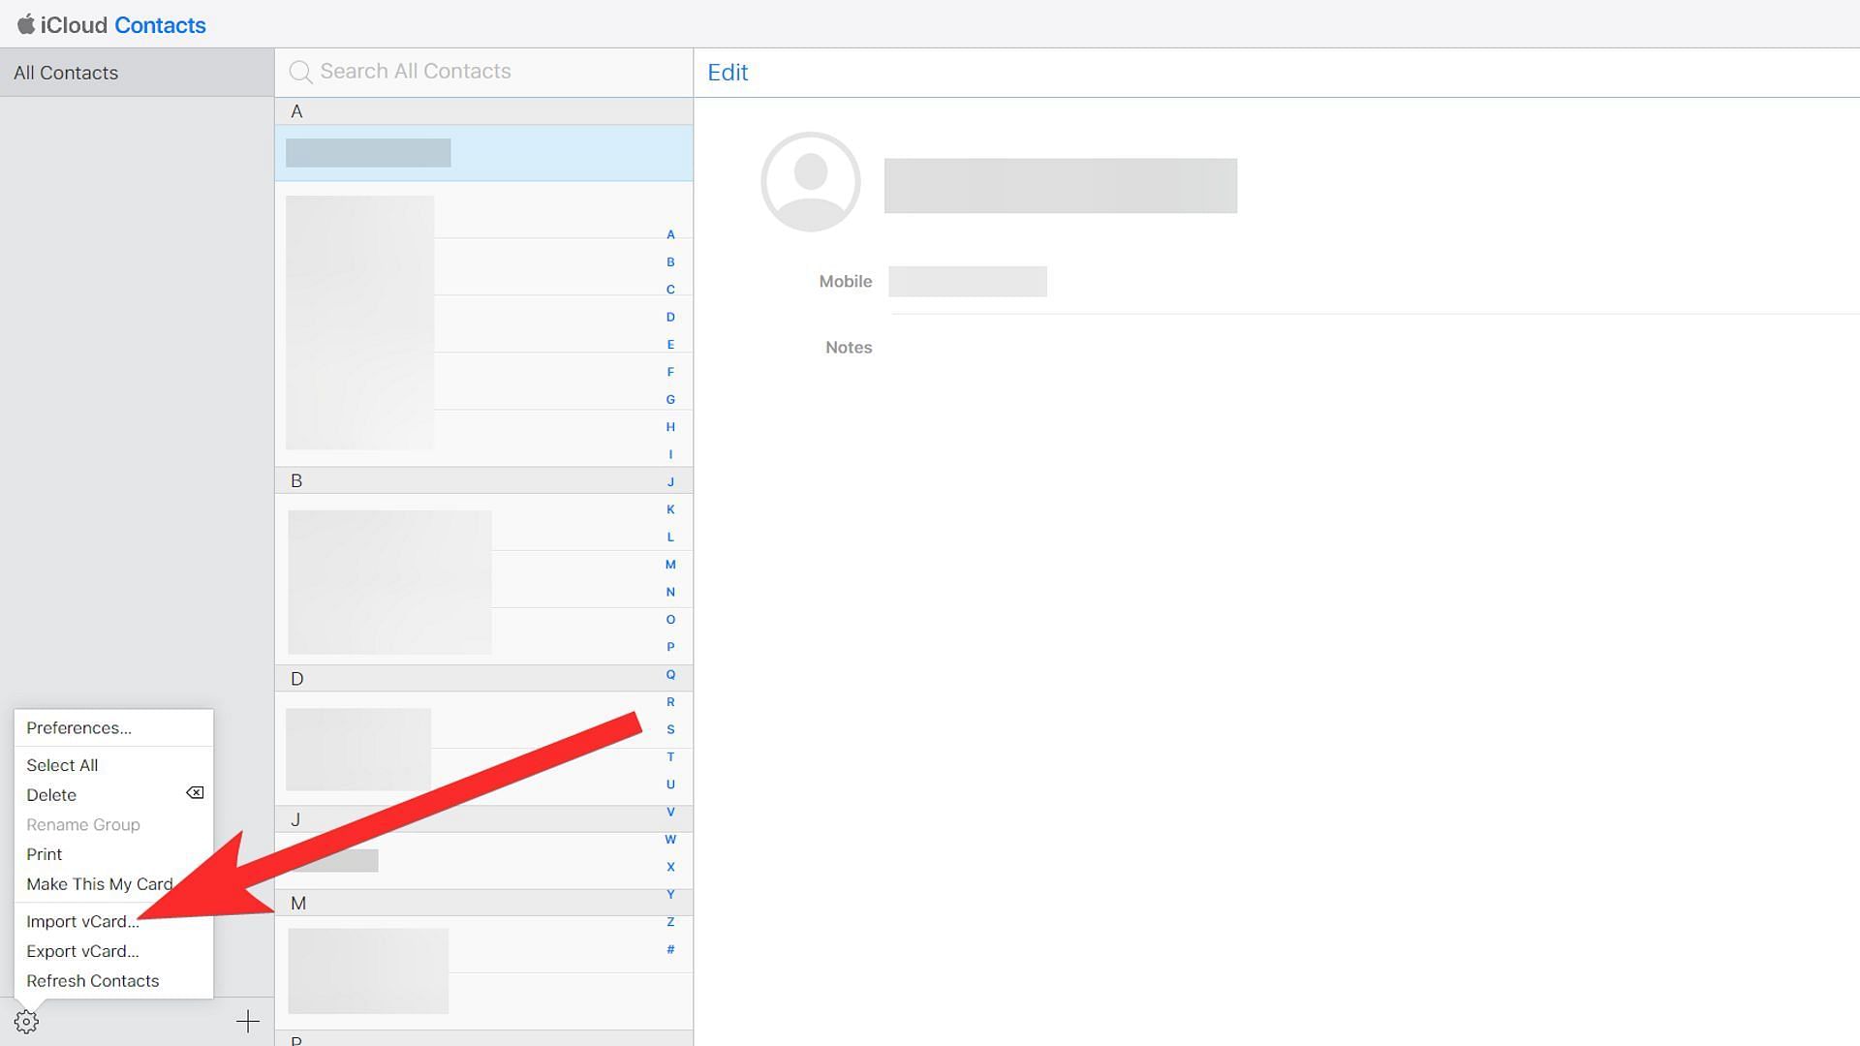Click 'Refresh Contacts' in context menu
Viewport: 1860px width, 1046px height.
tap(92, 981)
